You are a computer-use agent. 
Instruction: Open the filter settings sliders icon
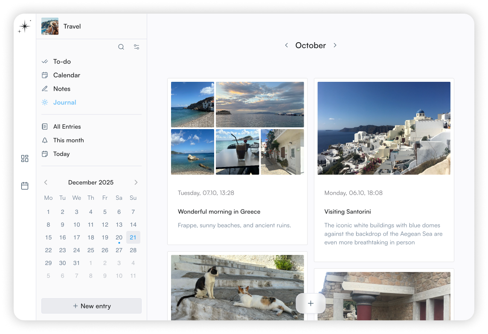(x=137, y=47)
